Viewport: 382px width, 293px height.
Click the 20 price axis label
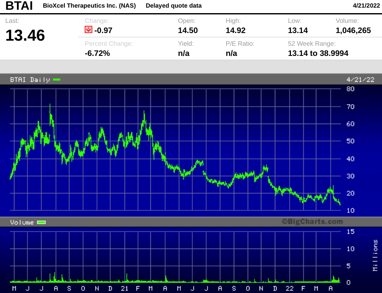click(x=350, y=193)
